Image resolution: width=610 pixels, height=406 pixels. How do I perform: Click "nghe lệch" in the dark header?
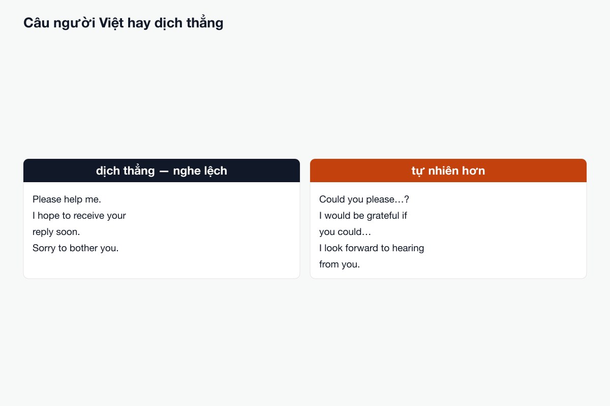coord(200,171)
